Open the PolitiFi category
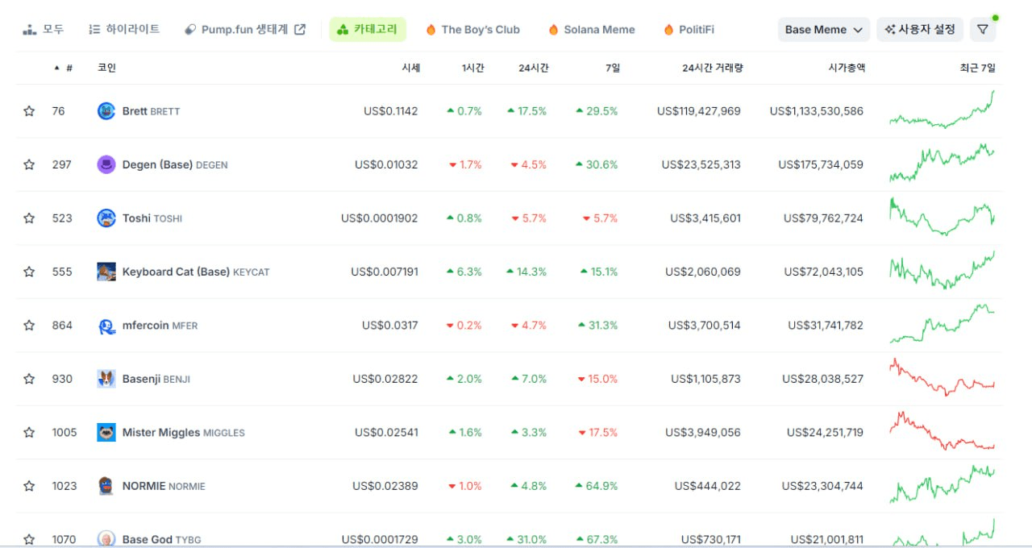The width and height of the screenshot is (1032, 548). 688,30
